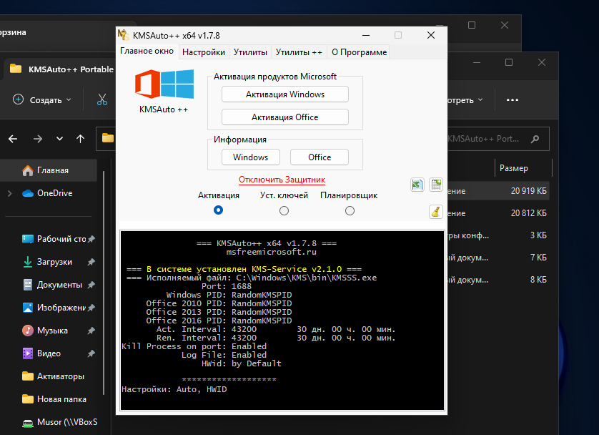Click the scissors Cut icon in Explorer

(x=102, y=99)
